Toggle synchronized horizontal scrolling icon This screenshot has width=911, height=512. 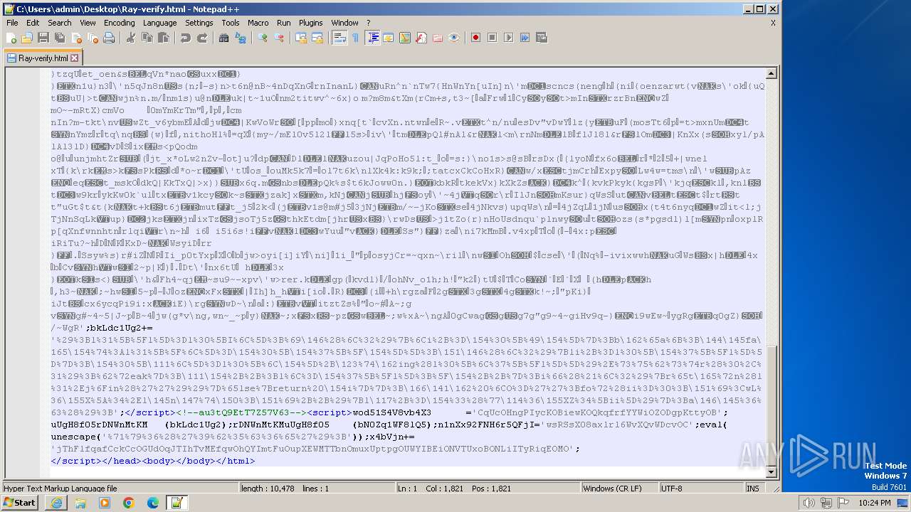click(x=317, y=38)
